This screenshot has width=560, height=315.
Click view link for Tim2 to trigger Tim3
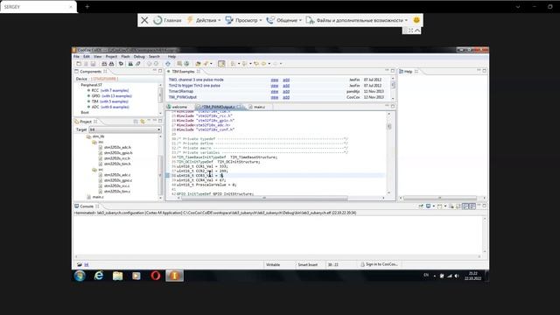[274, 86]
